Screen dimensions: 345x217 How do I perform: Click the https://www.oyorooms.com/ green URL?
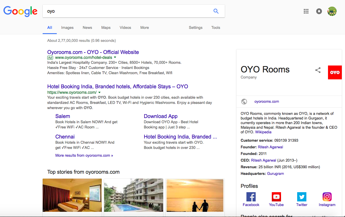(x=72, y=93)
